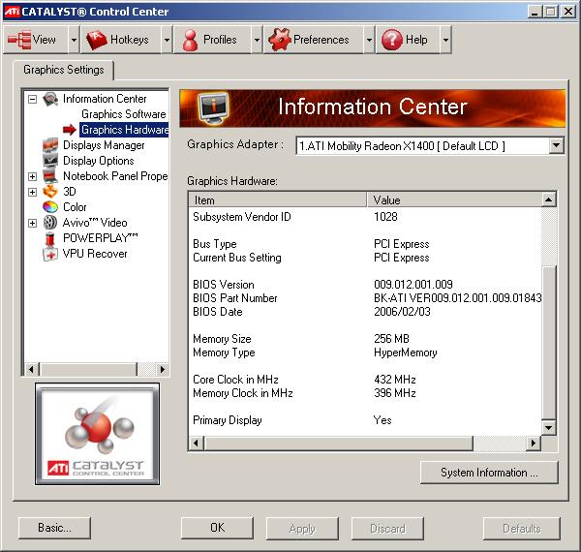Switch to Basic view
The image size is (581, 552).
click(54, 528)
